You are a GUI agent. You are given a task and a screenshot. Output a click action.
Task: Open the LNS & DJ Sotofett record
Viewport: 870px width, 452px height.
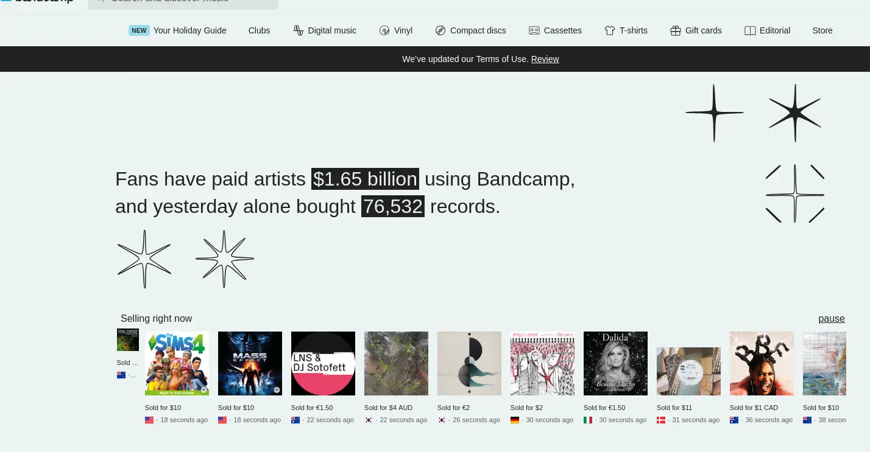coord(323,363)
